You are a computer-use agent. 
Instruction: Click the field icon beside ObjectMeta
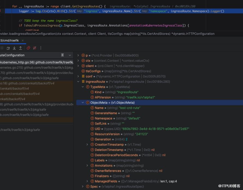88,103
